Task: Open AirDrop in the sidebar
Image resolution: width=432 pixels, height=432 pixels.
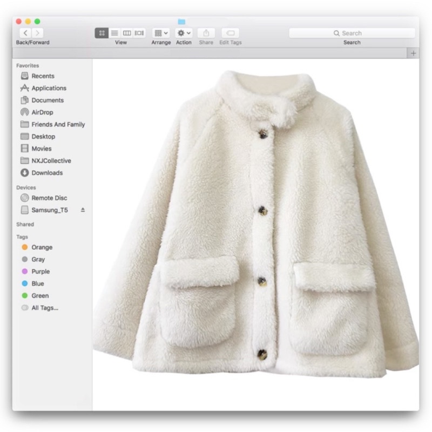Action: [x=42, y=112]
